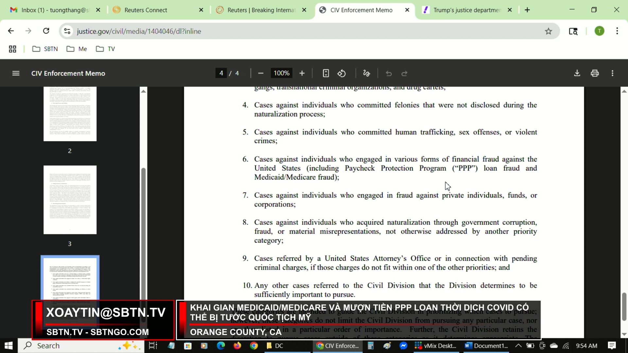Rotate the PDF counterclockwise
This screenshot has width=628, height=353.
341,73
